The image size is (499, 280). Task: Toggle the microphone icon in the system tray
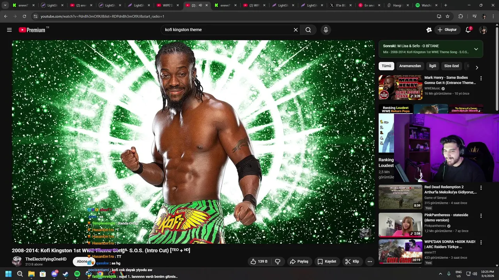(x=449, y=274)
